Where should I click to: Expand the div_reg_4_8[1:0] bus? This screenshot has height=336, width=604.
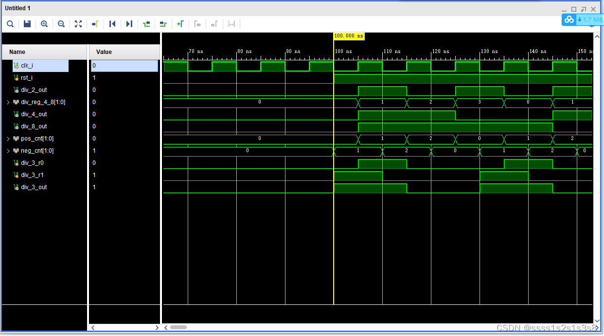(x=8, y=102)
